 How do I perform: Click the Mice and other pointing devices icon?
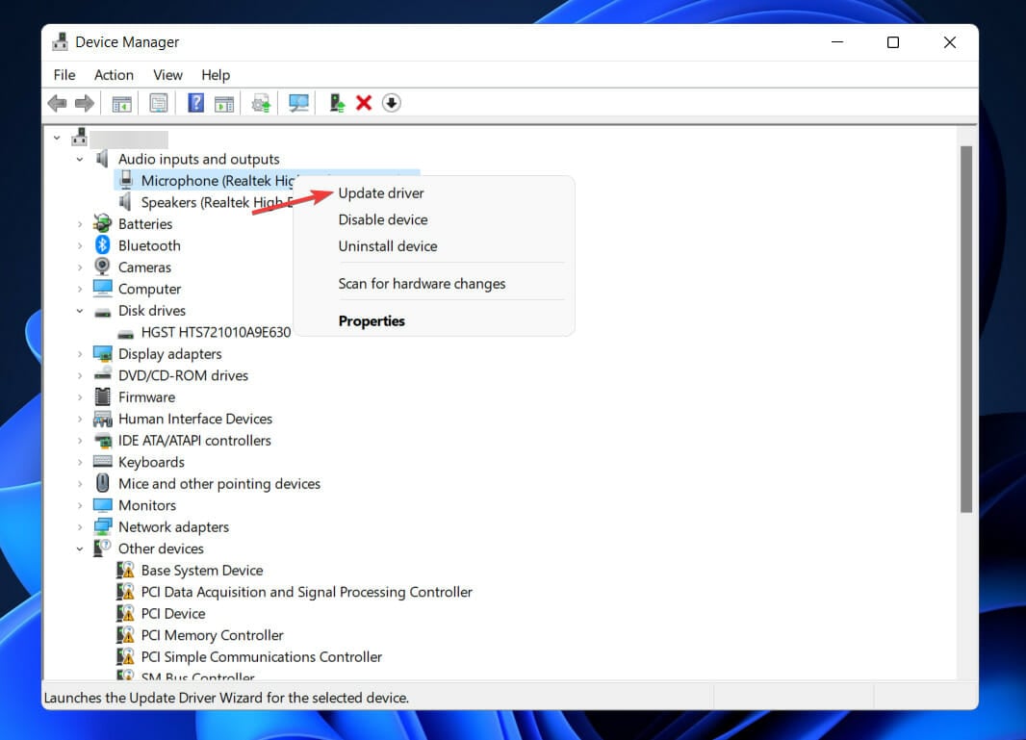[103, 483]
